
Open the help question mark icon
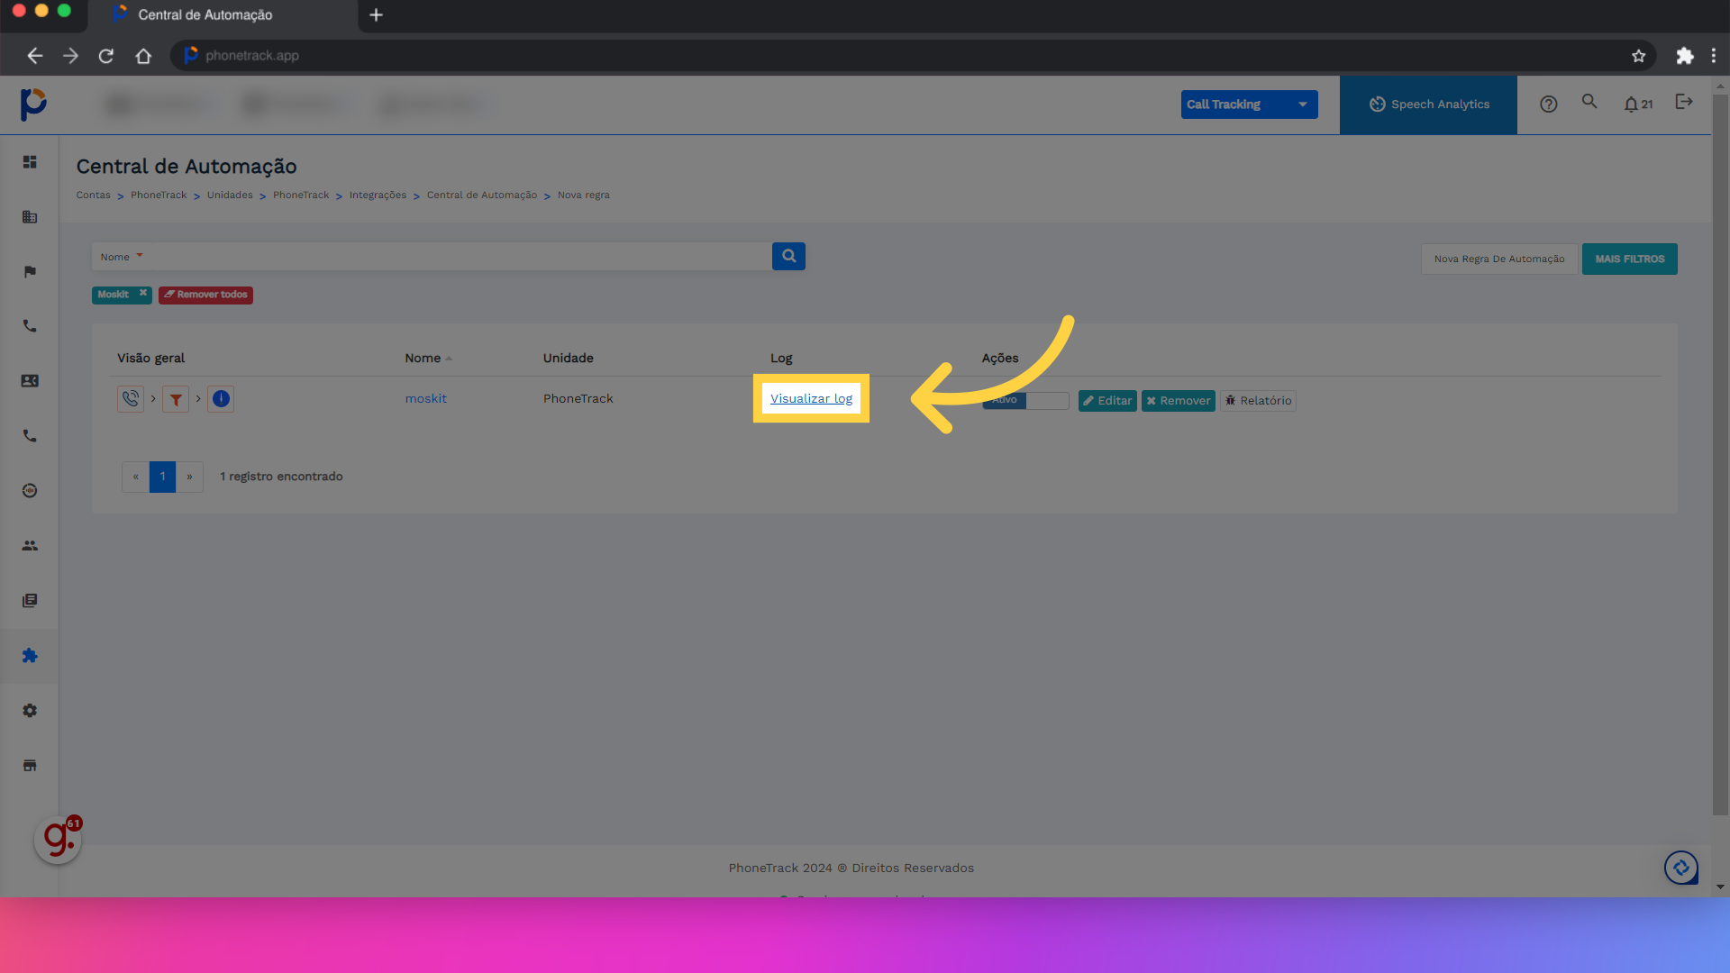[x=1549, y=105]
